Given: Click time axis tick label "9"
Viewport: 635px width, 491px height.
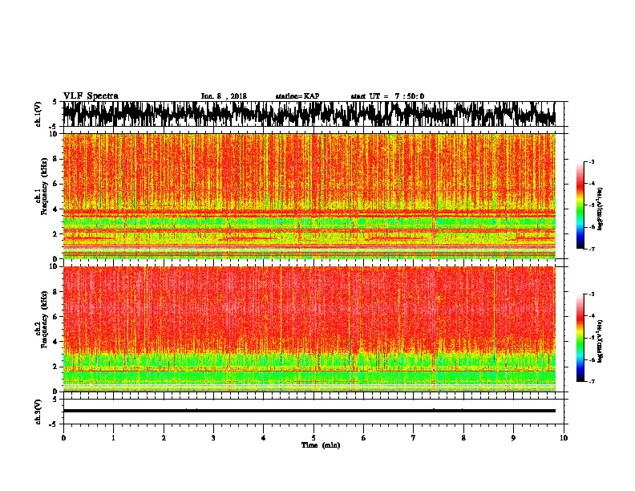Looking at the screenshot, I should click(513, 438).
